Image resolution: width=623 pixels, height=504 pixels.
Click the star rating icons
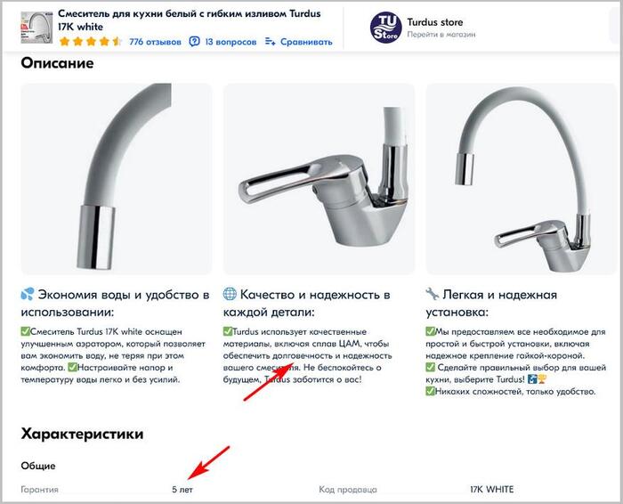(91, 41)
